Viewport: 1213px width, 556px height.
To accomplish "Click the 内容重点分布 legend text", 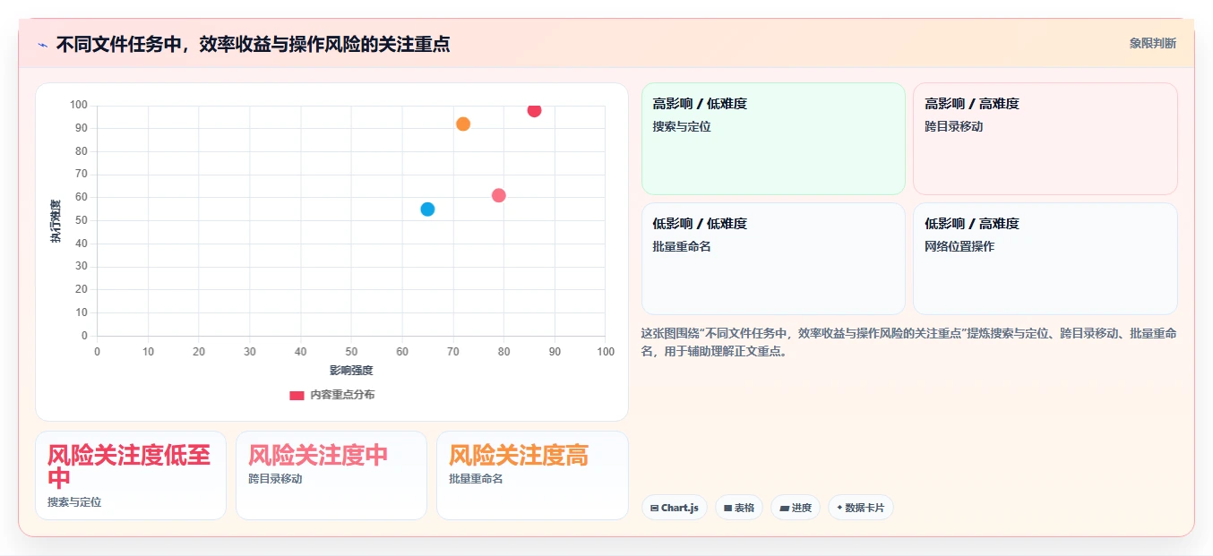I will coord(342,395).
